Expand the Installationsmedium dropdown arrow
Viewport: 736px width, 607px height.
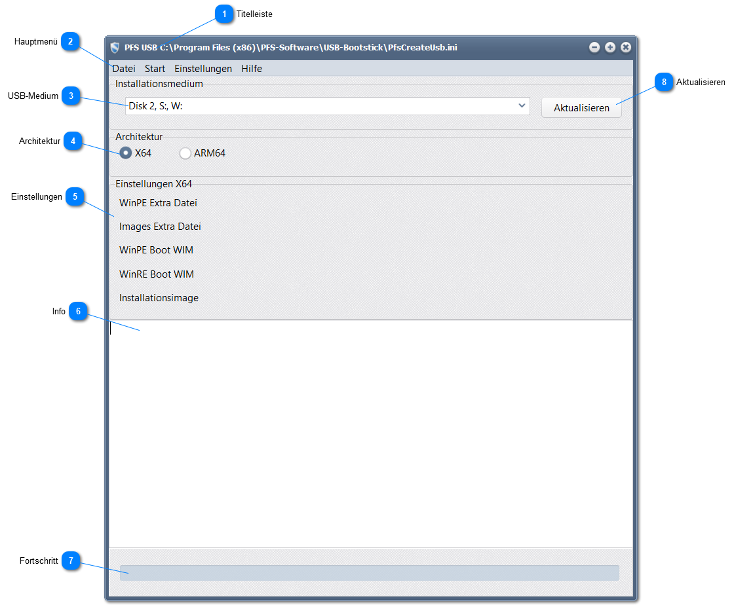[522, 105]
